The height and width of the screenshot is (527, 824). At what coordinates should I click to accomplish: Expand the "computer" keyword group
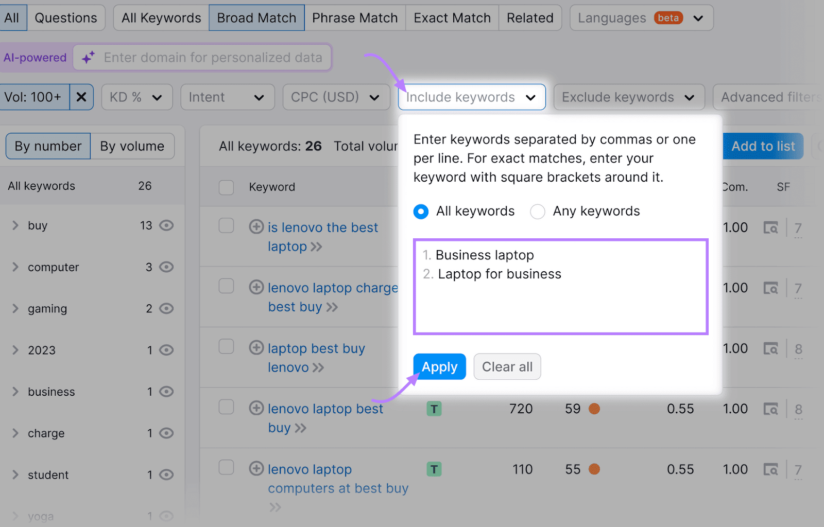(x=15, y=267)
